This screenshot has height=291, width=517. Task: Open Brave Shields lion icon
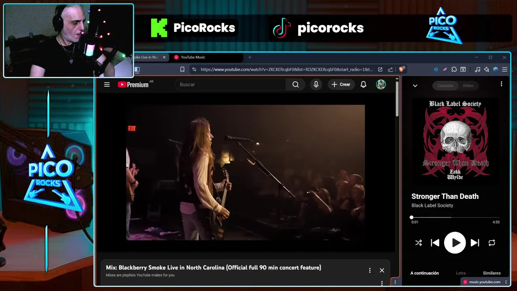pos(401,69)
